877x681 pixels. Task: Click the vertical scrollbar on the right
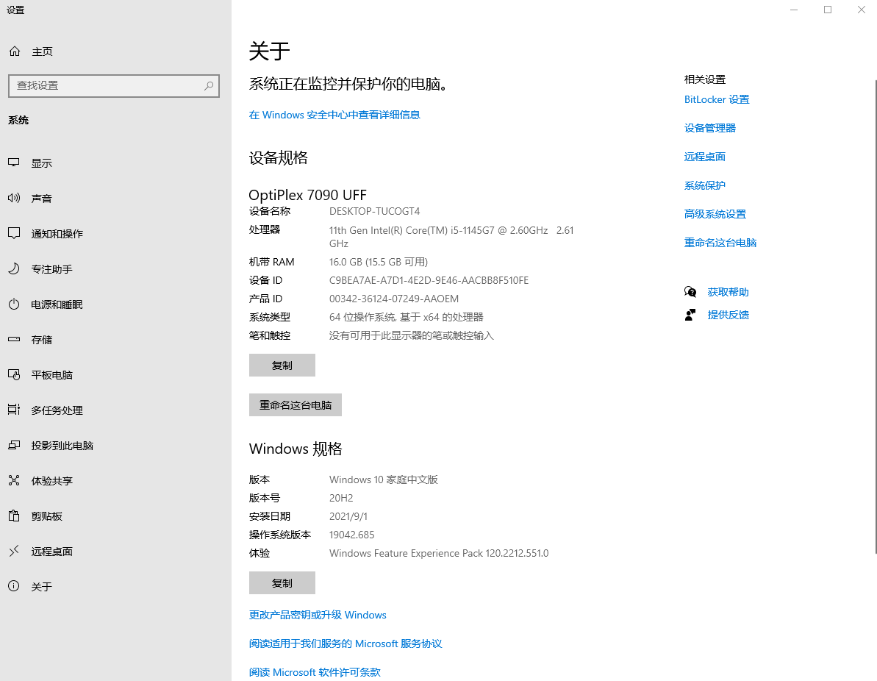click(875, 316)
